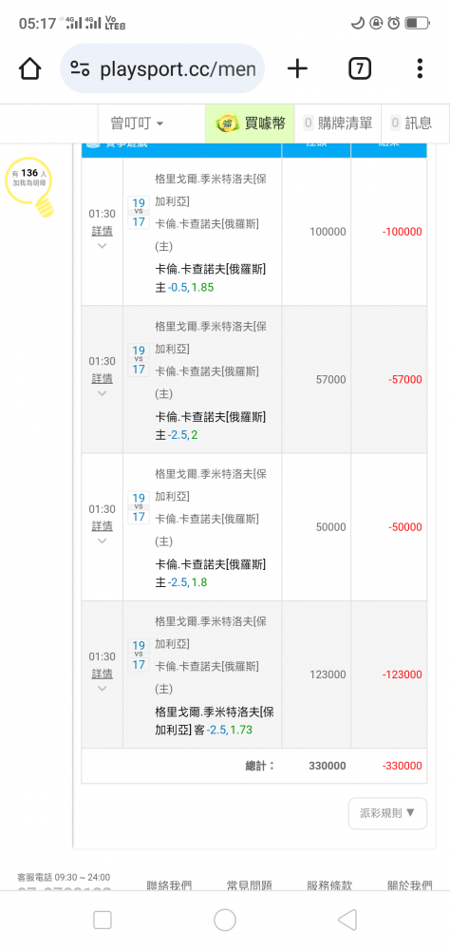The height and width of the screenshot is (950, 450).
Task: Tap the Android back navigation triangle
Action: click(x=347, y=920)
